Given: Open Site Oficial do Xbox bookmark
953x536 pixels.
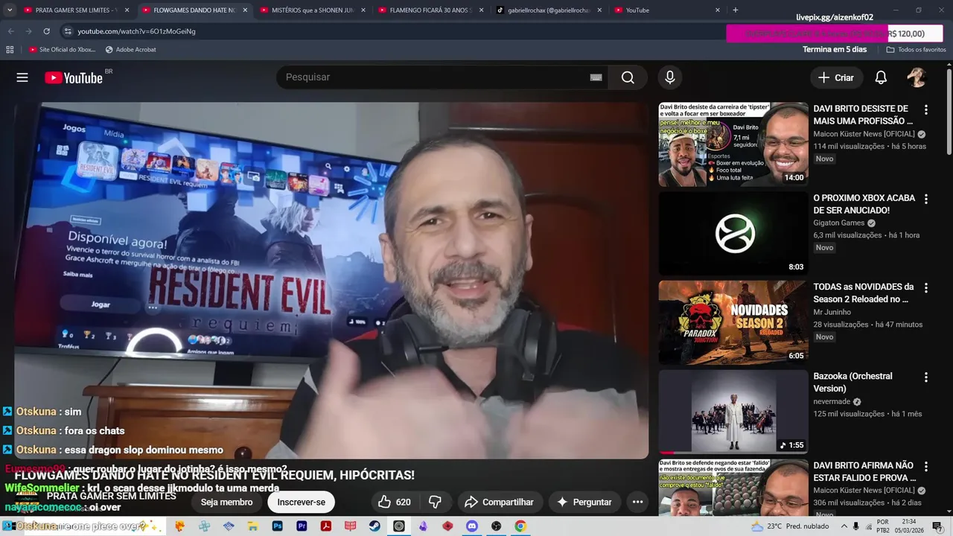Looking at the screenshot, I should (x=63, y=50).
